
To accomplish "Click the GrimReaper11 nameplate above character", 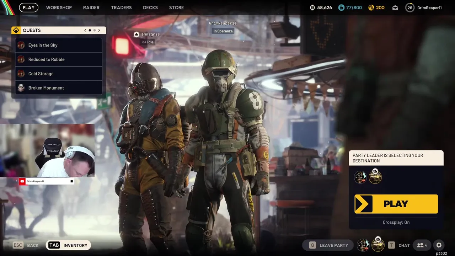I will [223, 23].
